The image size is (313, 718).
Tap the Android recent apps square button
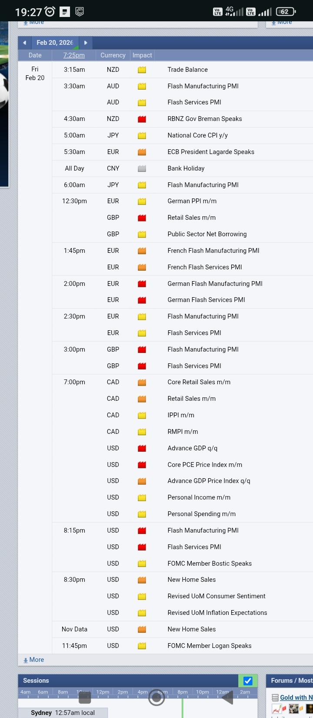pyautogui.click(x=85, y=698)
